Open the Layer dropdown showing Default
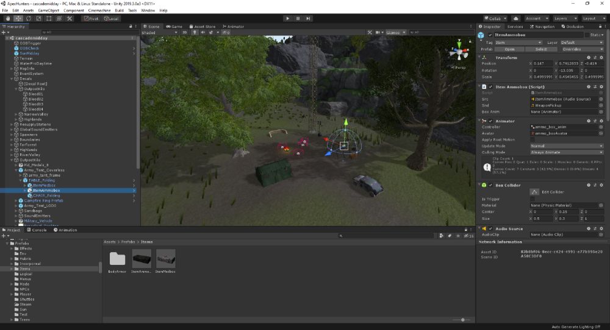This screenshot has width=610, height=330. pos(582,43)
